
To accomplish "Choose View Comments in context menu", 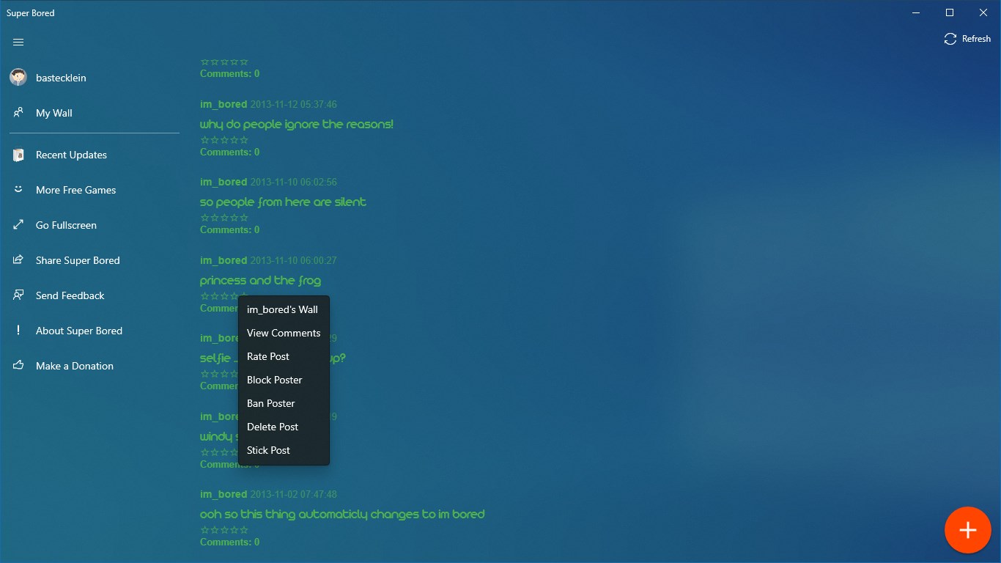I will 283,333.
